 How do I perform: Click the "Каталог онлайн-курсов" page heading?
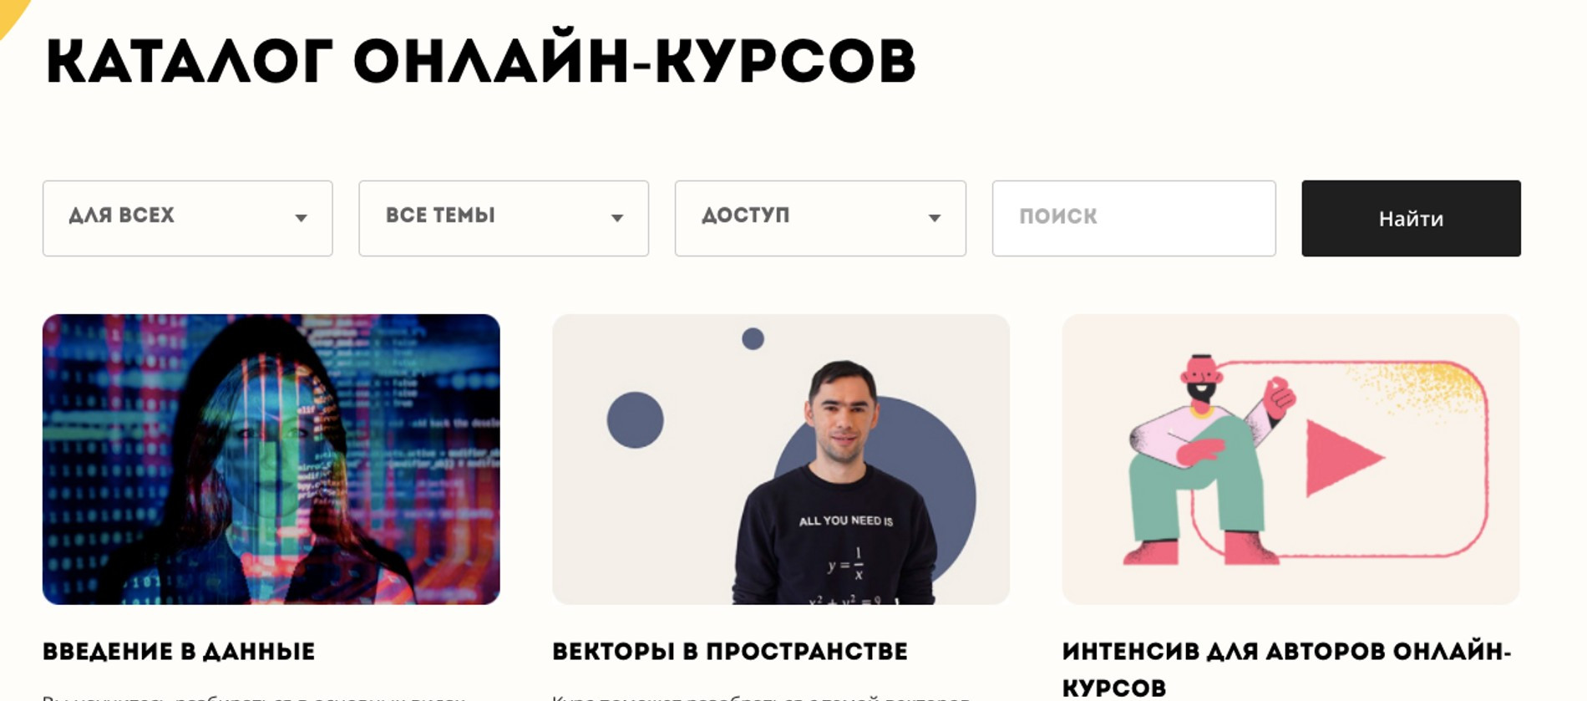click(480, 63)
